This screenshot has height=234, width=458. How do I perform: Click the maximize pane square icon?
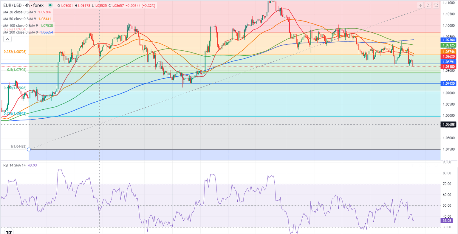[436, 5]
